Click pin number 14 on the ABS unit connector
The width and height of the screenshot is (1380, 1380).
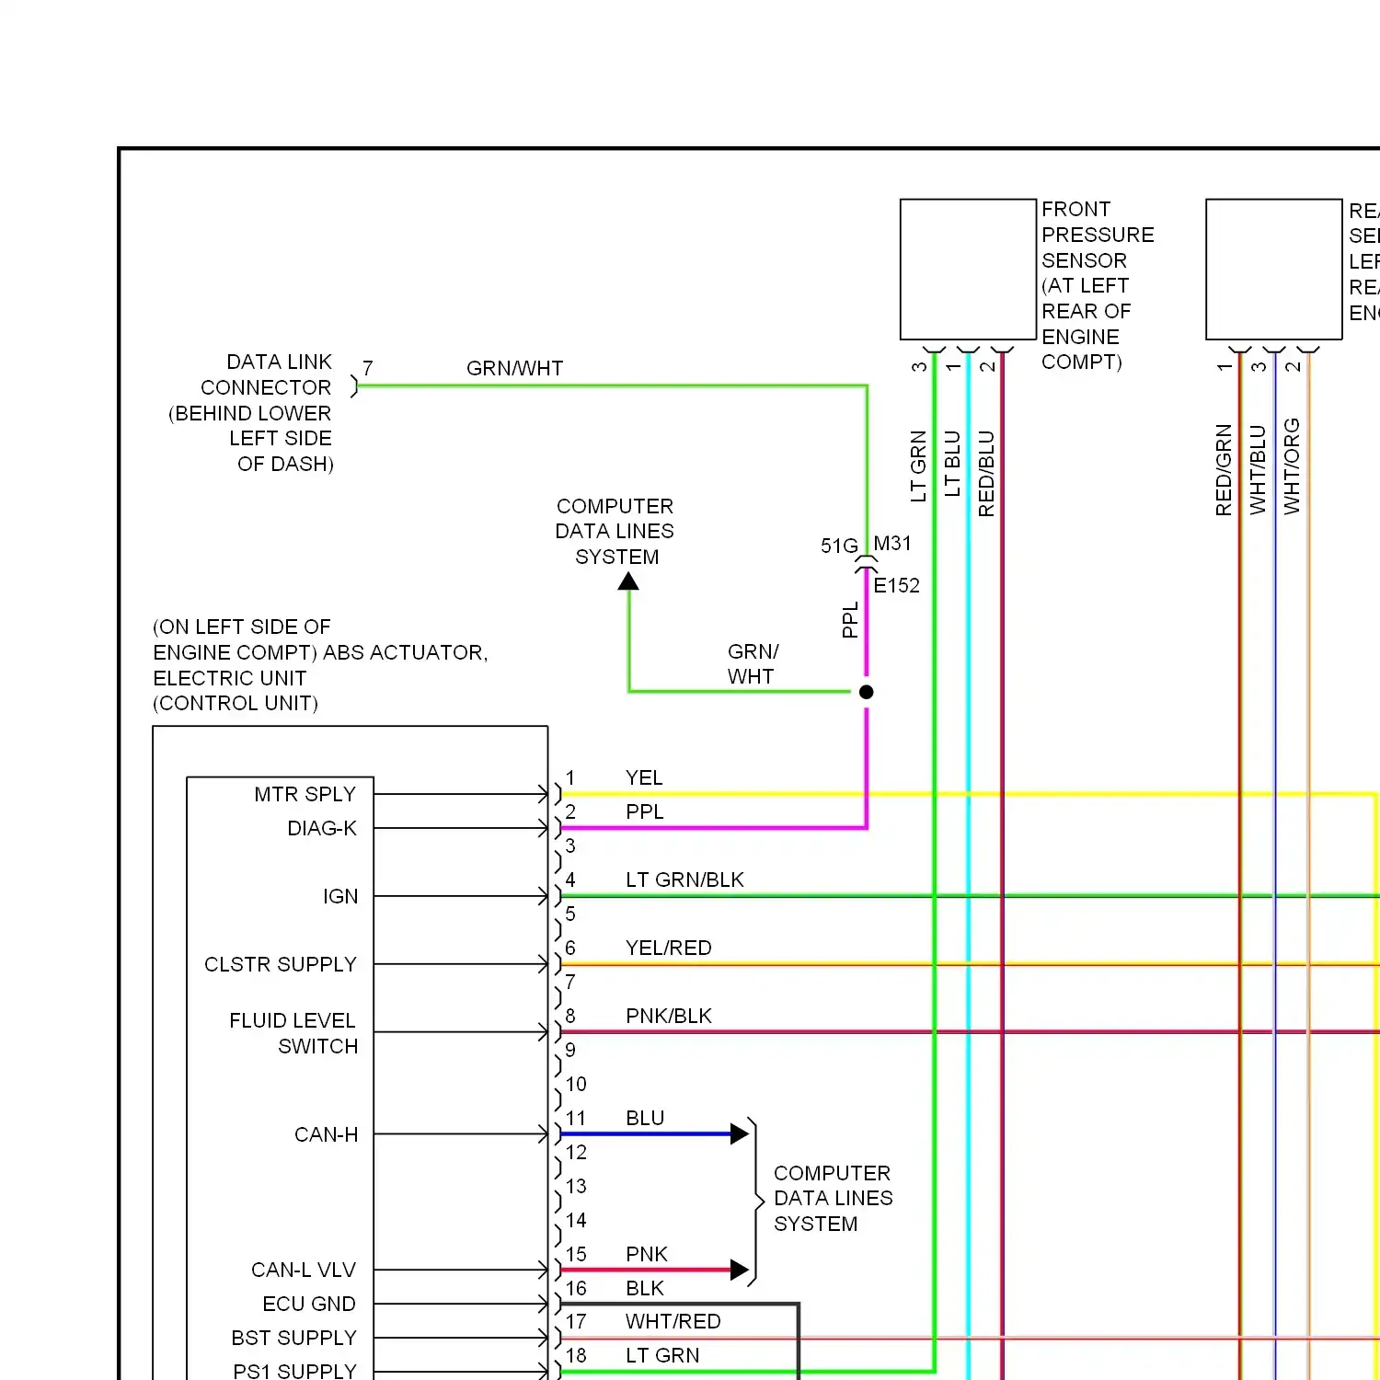[576, 1220]
